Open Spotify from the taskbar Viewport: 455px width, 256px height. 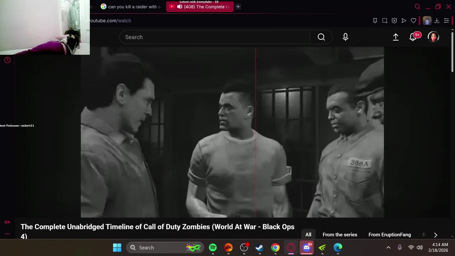[x=213, y=247]
